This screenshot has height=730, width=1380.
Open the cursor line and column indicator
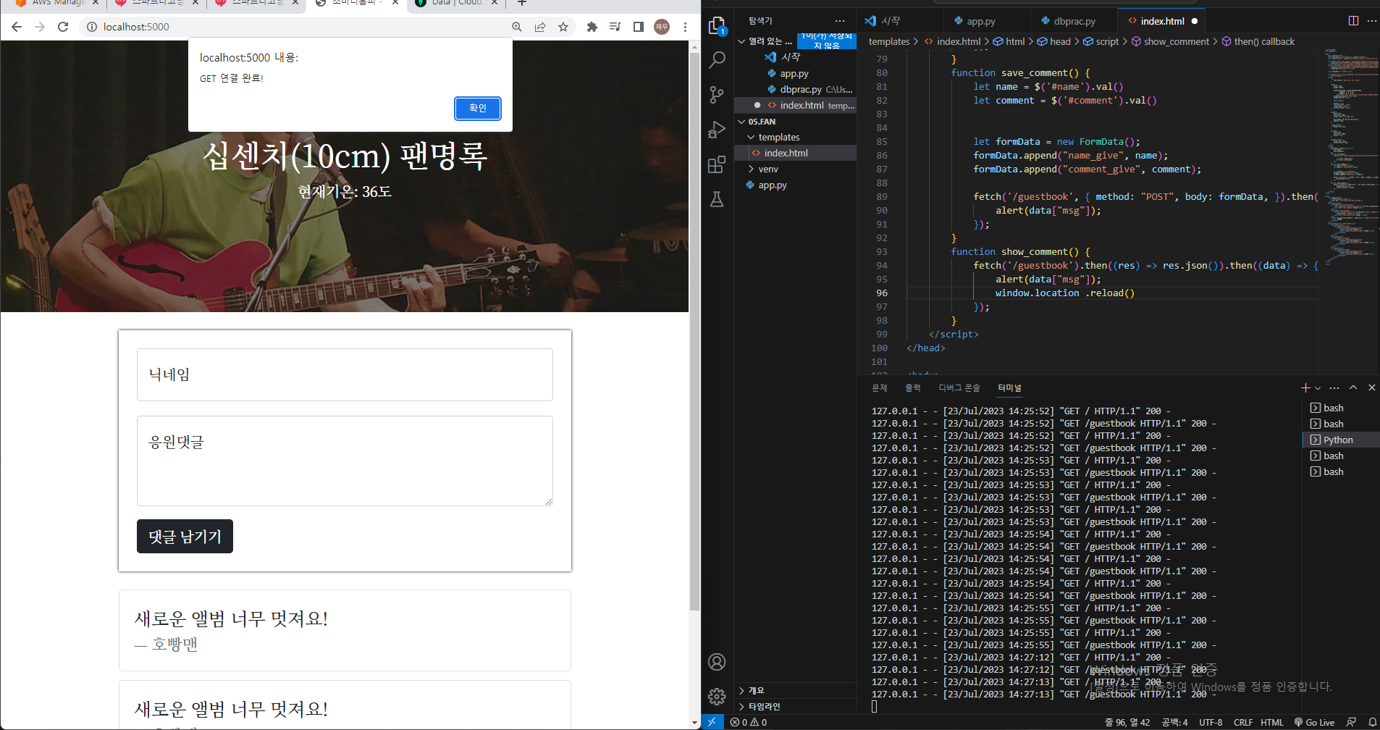coord(1127,722)
